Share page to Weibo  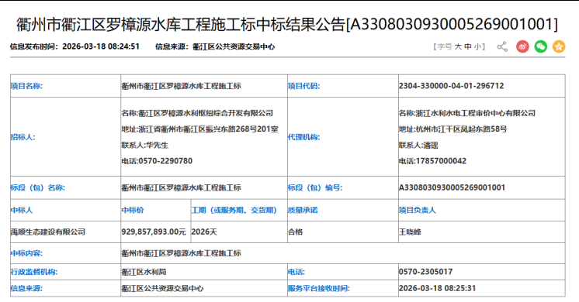522,46
